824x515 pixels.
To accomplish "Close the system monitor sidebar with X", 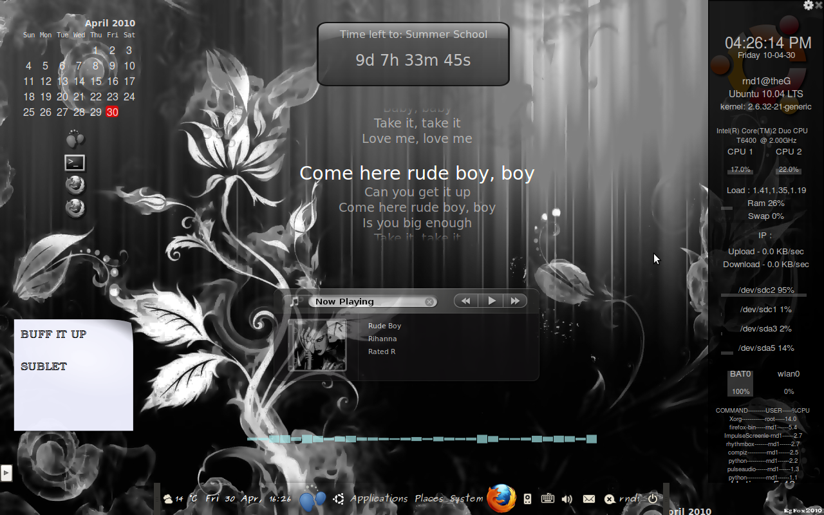I will [819, 5].
